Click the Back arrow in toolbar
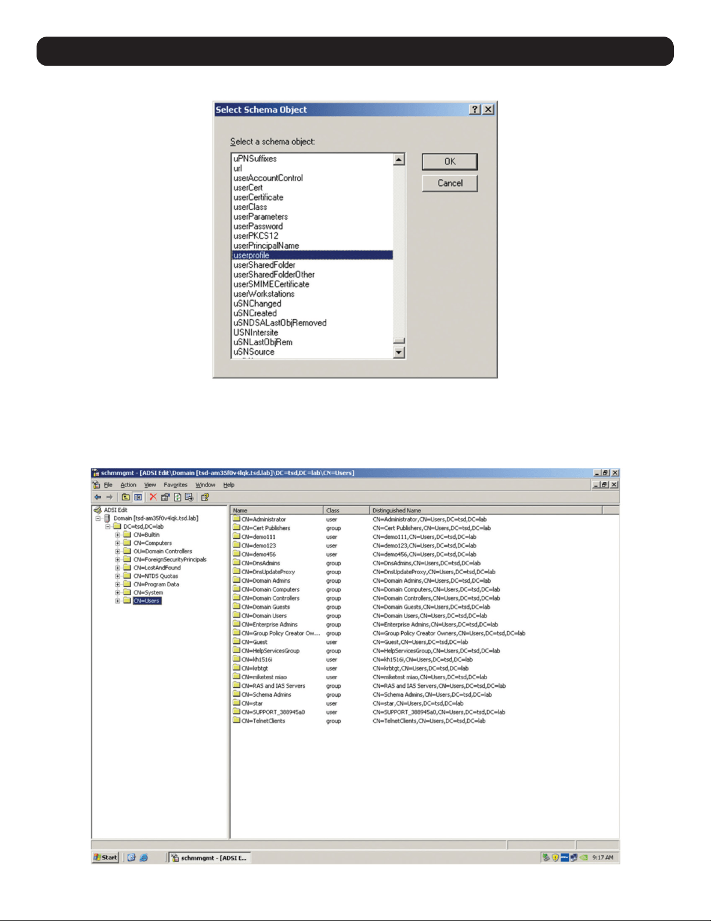 (x=98, y=497)
